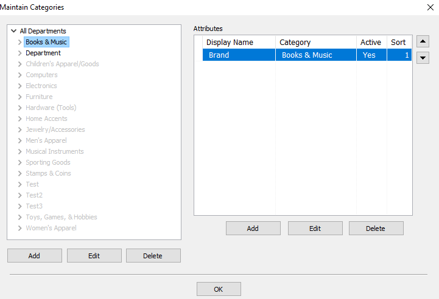Screen dimensions: 439x299
Task: Collapse the All Departments tree node
Action: click(14, 31)
